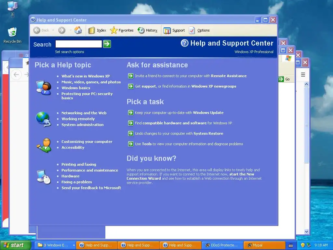The image size is (333, 250).
Task: Click the customizing person with paintbrush icon
Action: 44,146
